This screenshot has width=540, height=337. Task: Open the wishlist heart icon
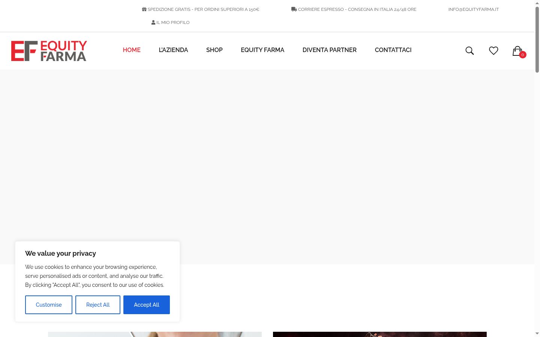click(x=493, y=51)
